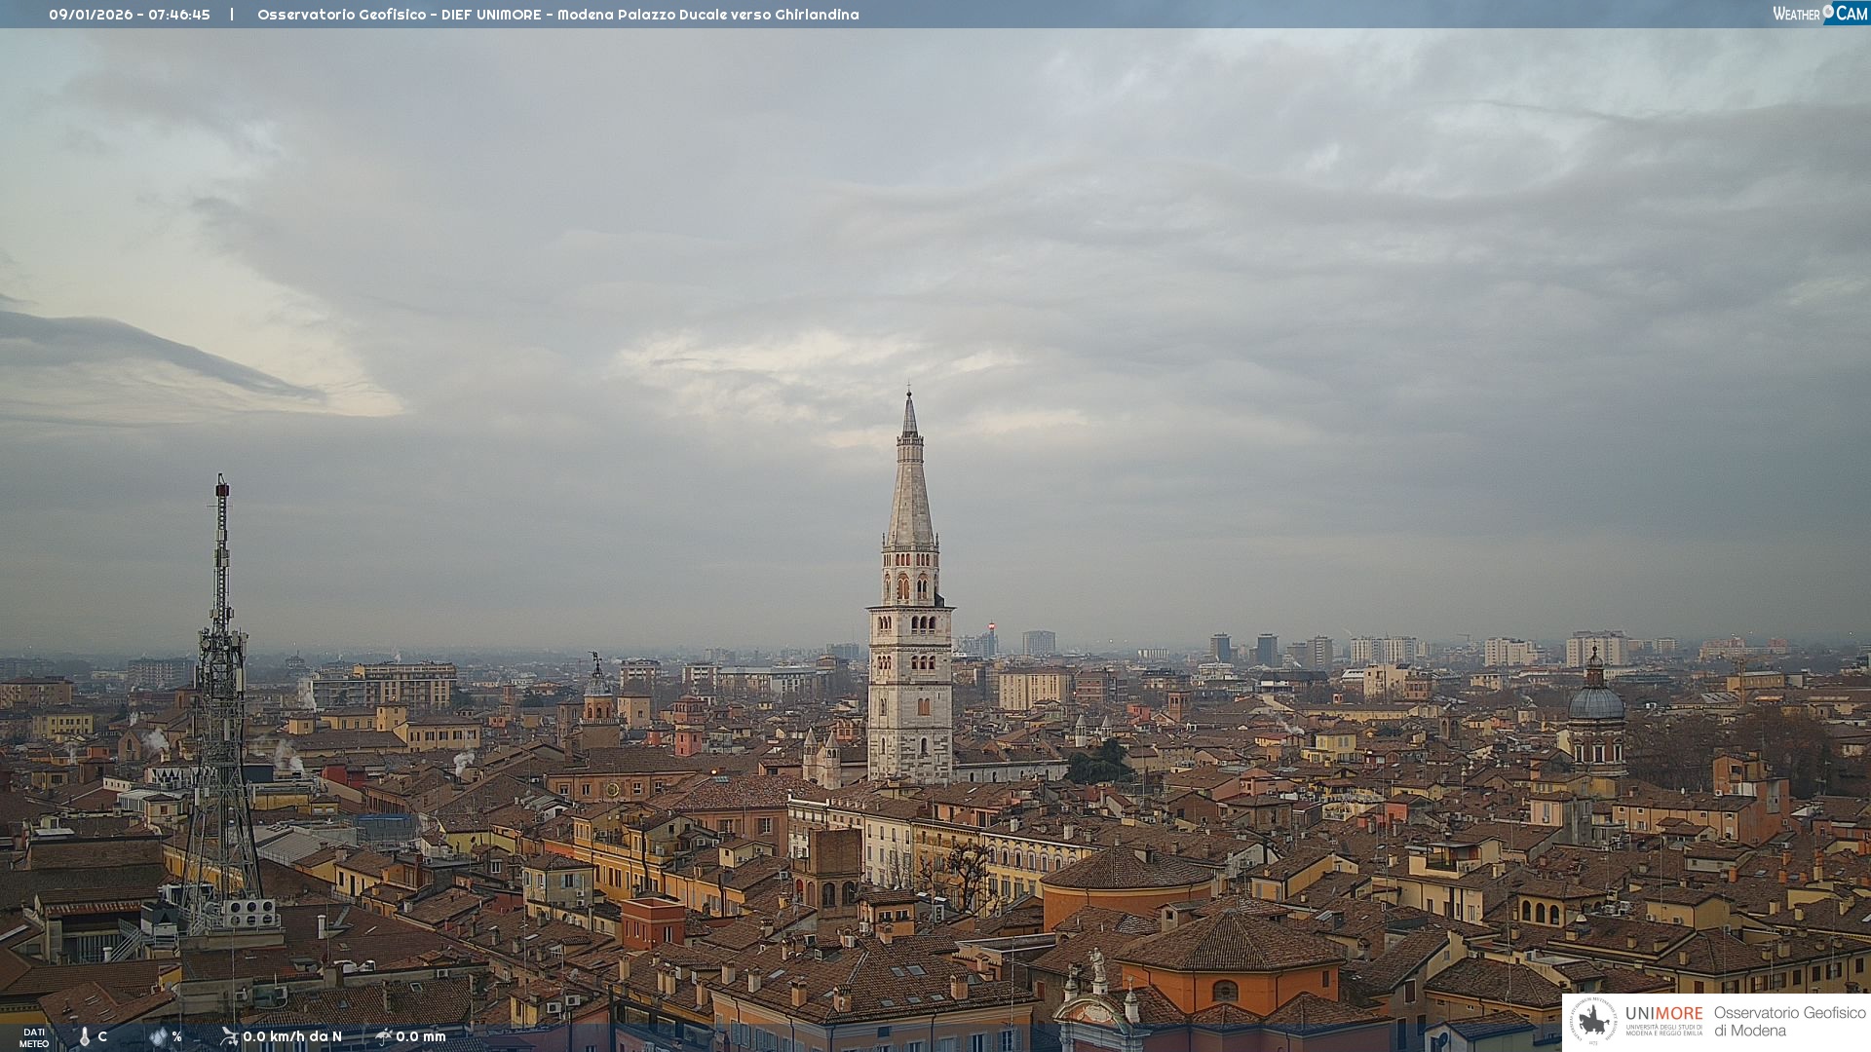Image resolution: width=1871 pixels, height=1052 pixels.
Task: Click the metal antenna tower on left
Action: pyautogui.click(x=221, y=682)
